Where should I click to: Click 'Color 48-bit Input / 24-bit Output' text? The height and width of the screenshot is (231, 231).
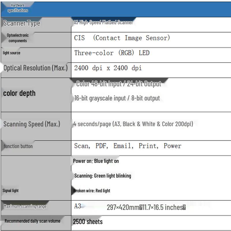(119, 84)
